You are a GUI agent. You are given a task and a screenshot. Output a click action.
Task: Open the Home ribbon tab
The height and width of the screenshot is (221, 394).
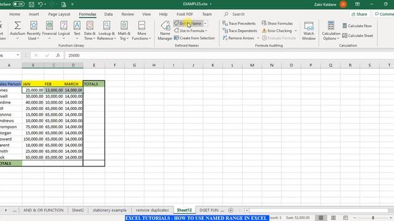point(15,14)
